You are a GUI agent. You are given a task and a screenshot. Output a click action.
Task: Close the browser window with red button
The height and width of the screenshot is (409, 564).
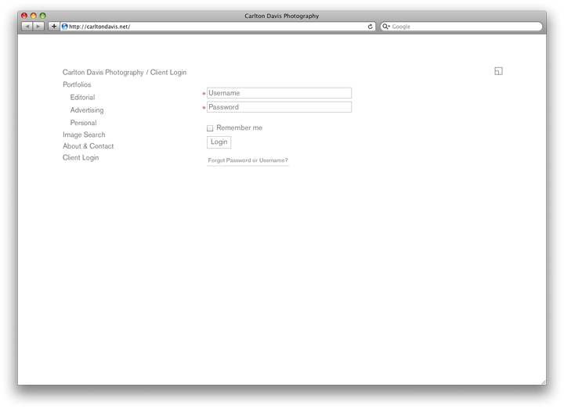[x=24, y=16]
